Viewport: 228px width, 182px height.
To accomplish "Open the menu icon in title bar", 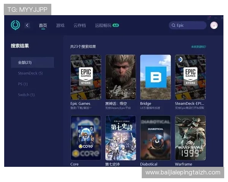I will 209,18.
